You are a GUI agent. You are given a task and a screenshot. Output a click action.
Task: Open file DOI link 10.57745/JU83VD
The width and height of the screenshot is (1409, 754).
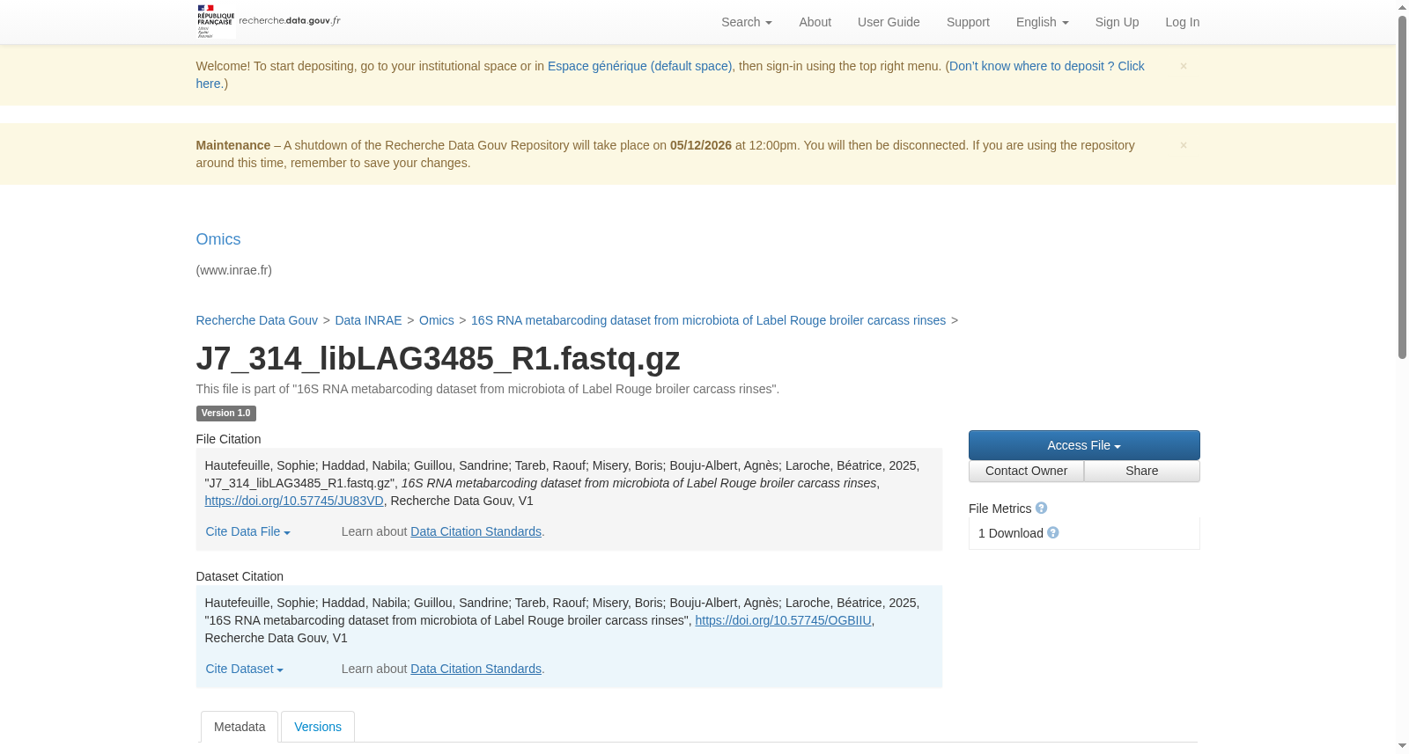coord(294,501)
